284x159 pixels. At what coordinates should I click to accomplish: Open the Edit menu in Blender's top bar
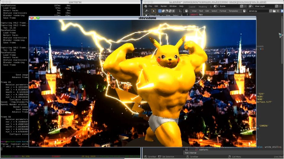pyautogui.click(x=156, y=6)
